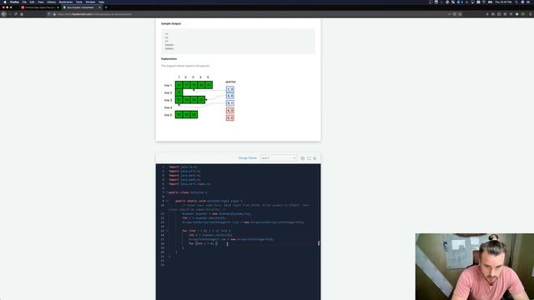This screenshot has height=300, width=534.
Task: Go back to the previous page
Action: 3,14
